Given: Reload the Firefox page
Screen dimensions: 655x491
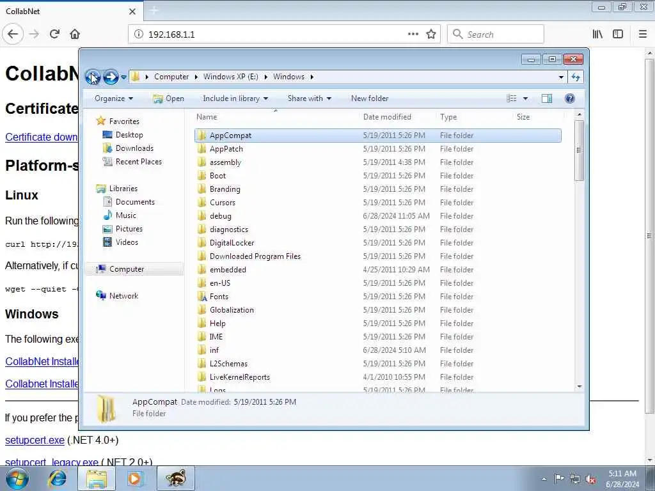Looking at the screenshot, I should tap(54, 35).
